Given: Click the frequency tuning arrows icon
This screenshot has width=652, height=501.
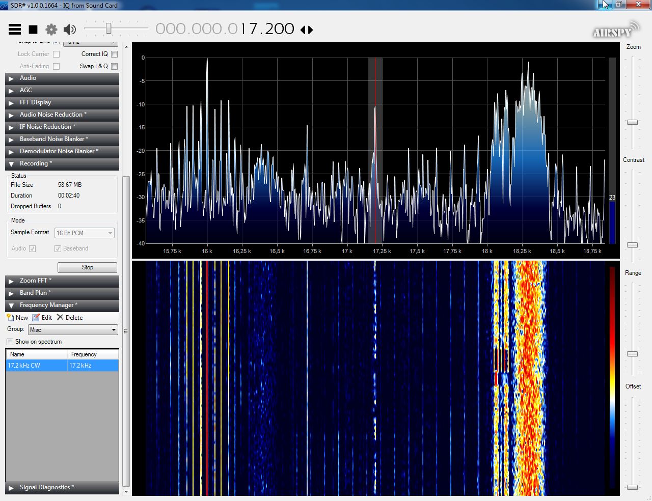Looking at the screenshot, I should (x=307, y=30).
